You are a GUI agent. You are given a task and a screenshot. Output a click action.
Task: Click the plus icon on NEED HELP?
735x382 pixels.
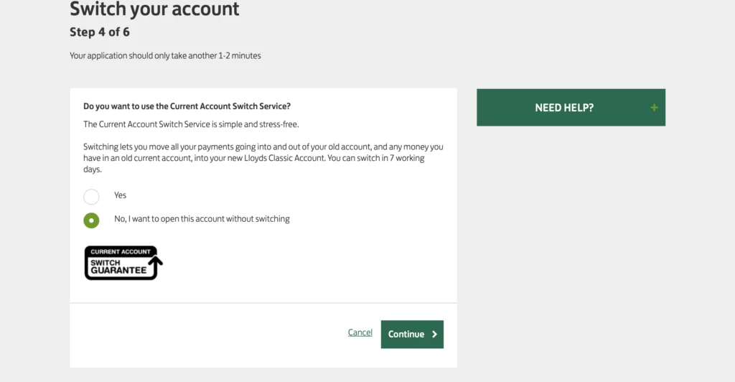pos(654,108)
